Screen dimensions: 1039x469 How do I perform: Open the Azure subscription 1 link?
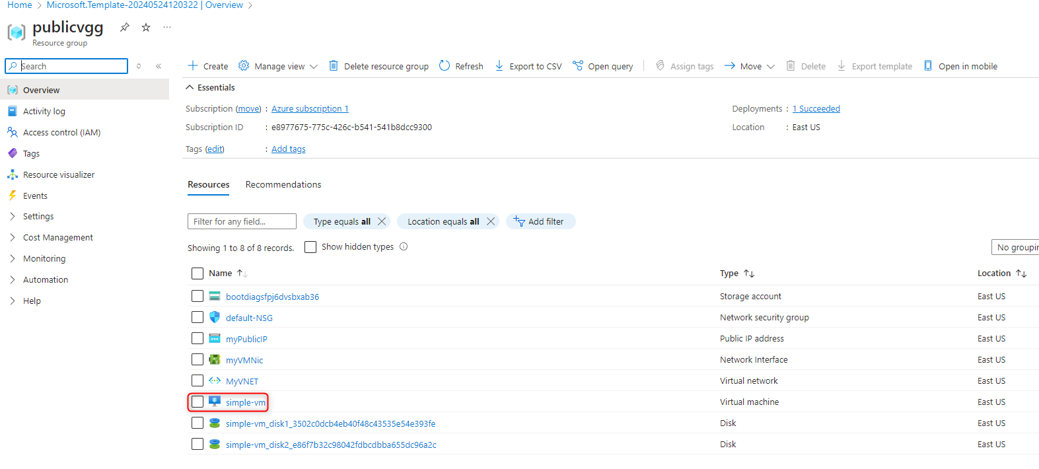pyautogui.click(x=310, y=108)
